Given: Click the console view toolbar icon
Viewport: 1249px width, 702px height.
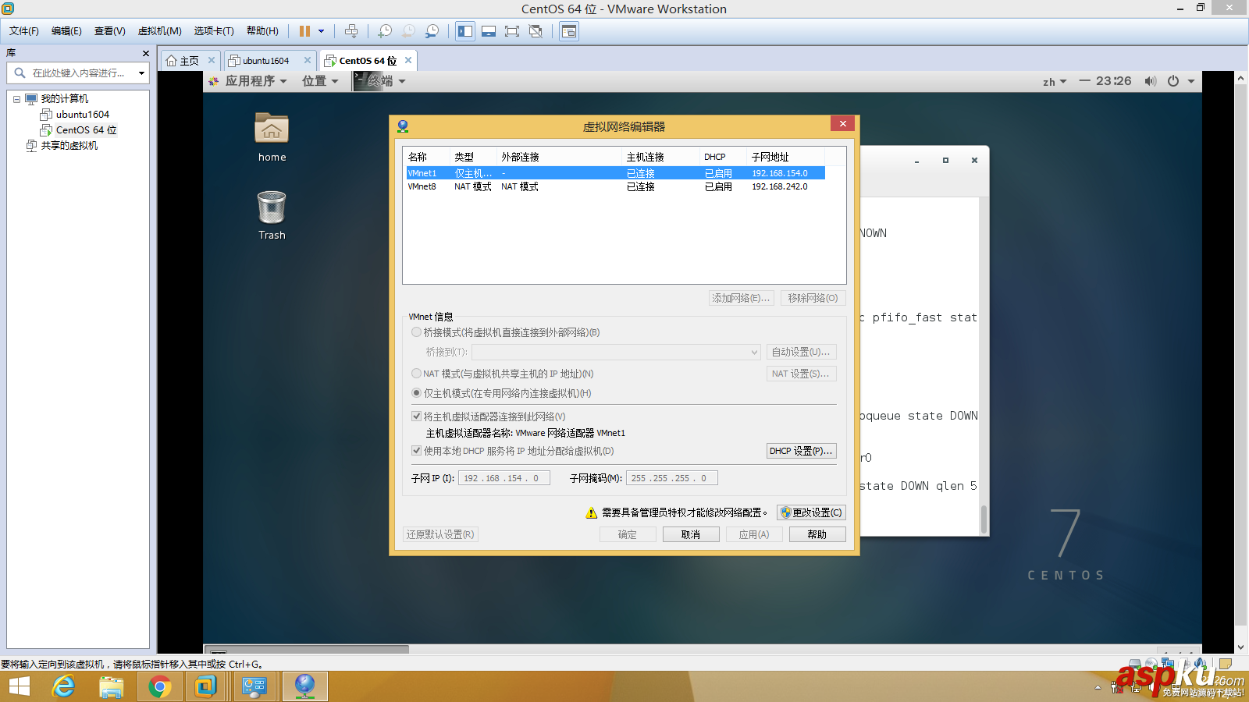Looking at the screenshot, I should [570, 31].
